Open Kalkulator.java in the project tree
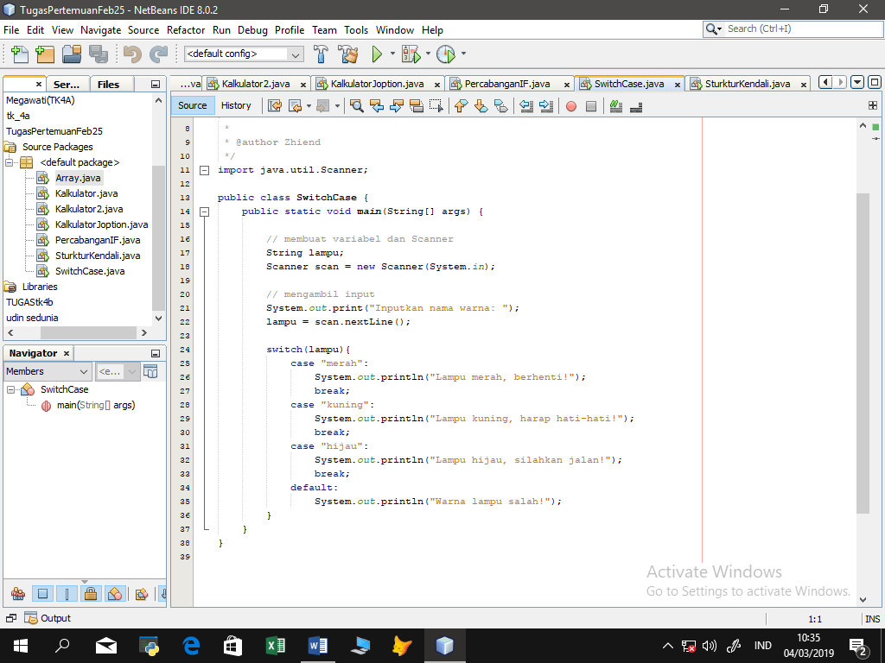 [x=86, y=193]
